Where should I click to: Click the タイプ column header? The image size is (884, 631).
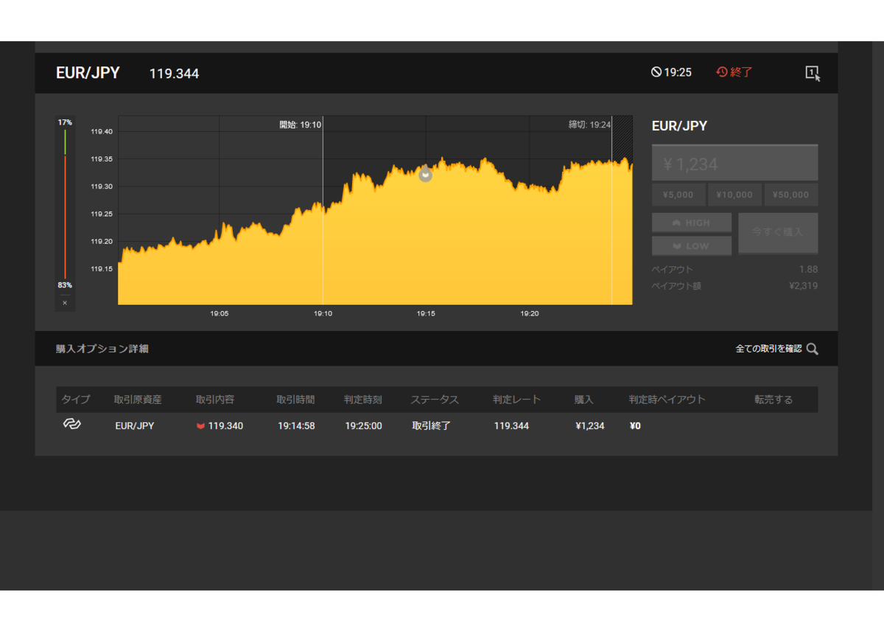[x=75, y=400]
